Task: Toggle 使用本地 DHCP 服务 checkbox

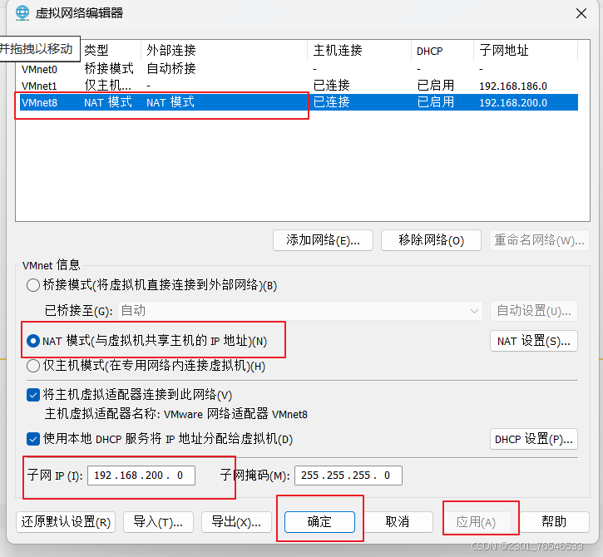Action: pyautogui.click(x=33, y=439)
